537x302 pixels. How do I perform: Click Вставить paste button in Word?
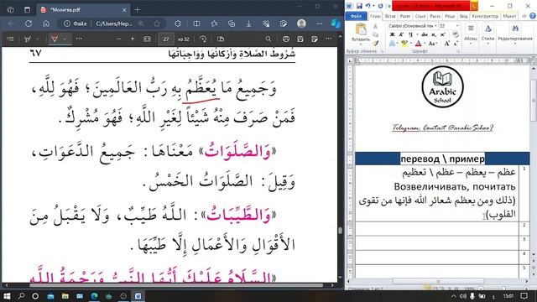click(x=361, y=34)
